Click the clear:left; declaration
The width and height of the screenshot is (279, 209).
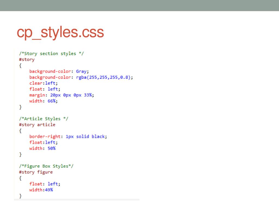[x=43, y=83]
